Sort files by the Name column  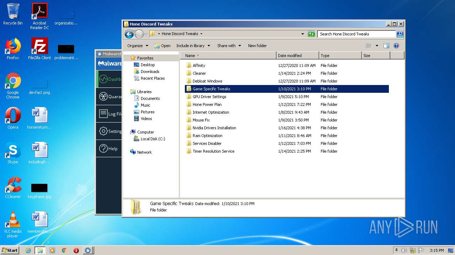coord(228,56)
